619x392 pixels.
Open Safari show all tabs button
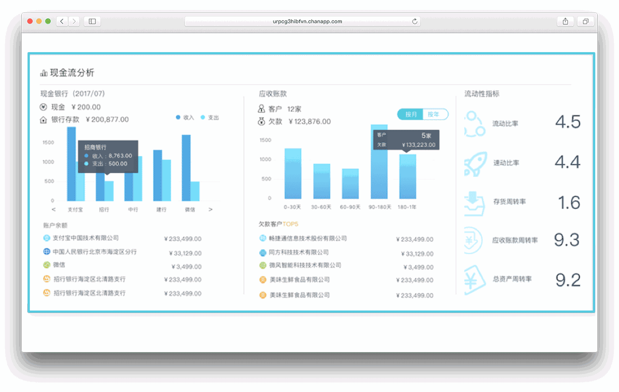click(x=586, y=21)
